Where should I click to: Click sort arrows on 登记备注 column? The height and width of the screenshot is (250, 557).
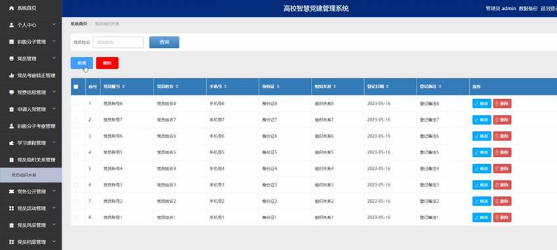pos(440,87)
